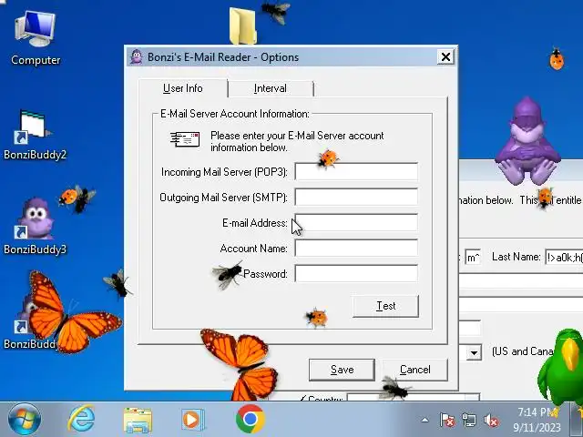583x437 pixels.
Task: Save the e-mail options
Action: click(x=342, y=370)
